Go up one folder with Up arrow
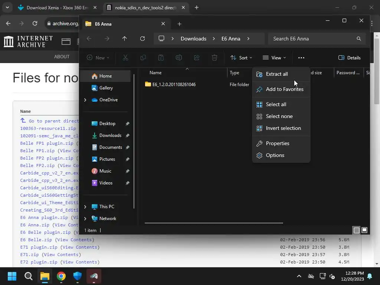380x285 pixels. [x=125, y=39]
